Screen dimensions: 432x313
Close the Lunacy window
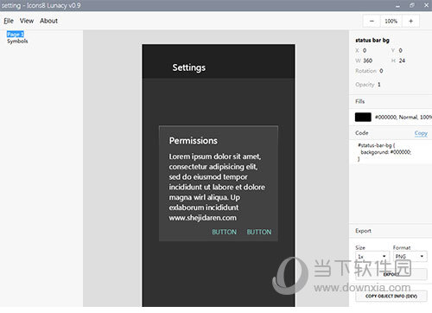click(x=426, y=5)
